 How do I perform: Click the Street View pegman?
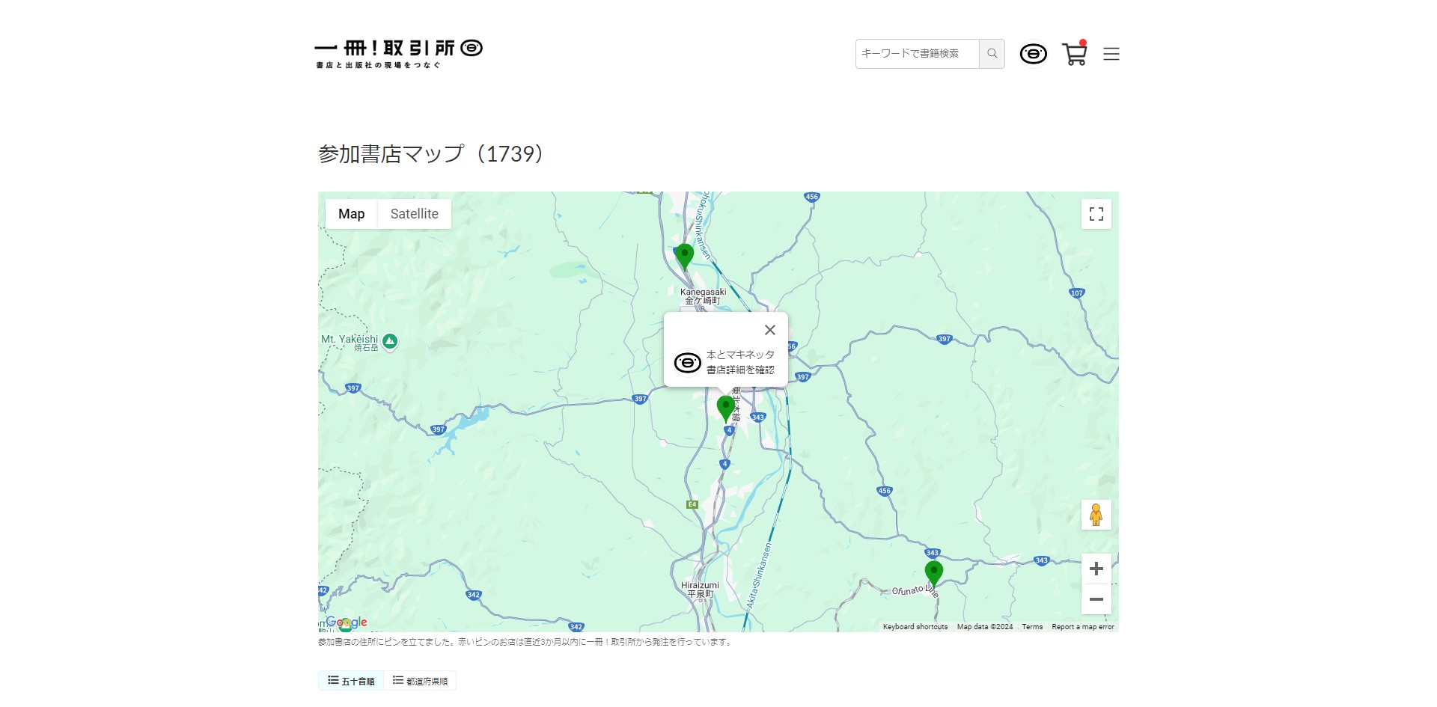tap(1096, 515)
